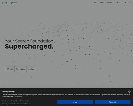Open the More Information link
133x106 pixels.
pyautogui.click(x=24, y=101)
